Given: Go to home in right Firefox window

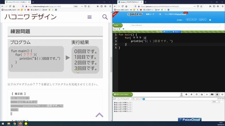Looking at the screenshot, I should click(126, 6).
